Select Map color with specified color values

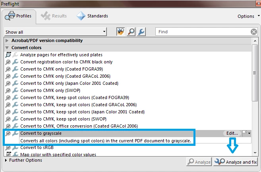58,155
